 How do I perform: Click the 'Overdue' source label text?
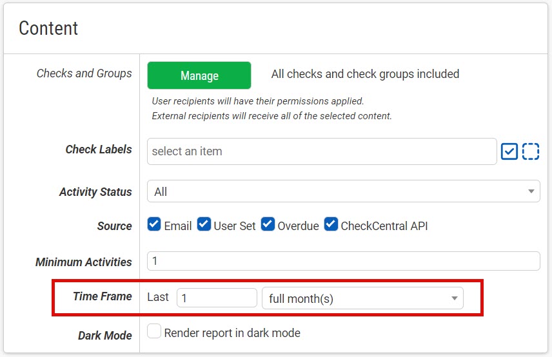coord(298,226)
